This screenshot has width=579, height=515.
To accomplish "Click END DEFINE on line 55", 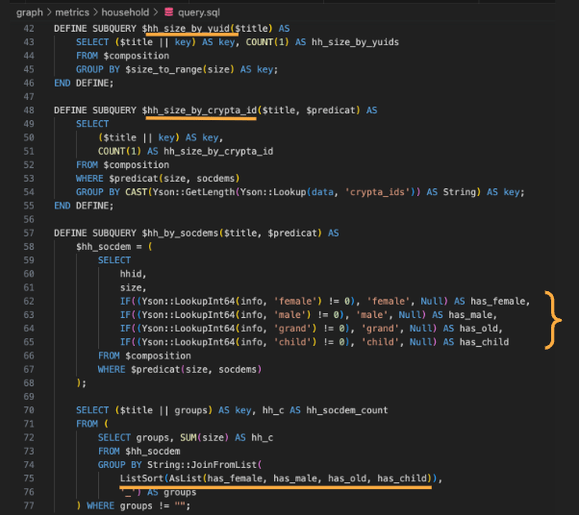I will pyautogui.click(x=84, y=206).
